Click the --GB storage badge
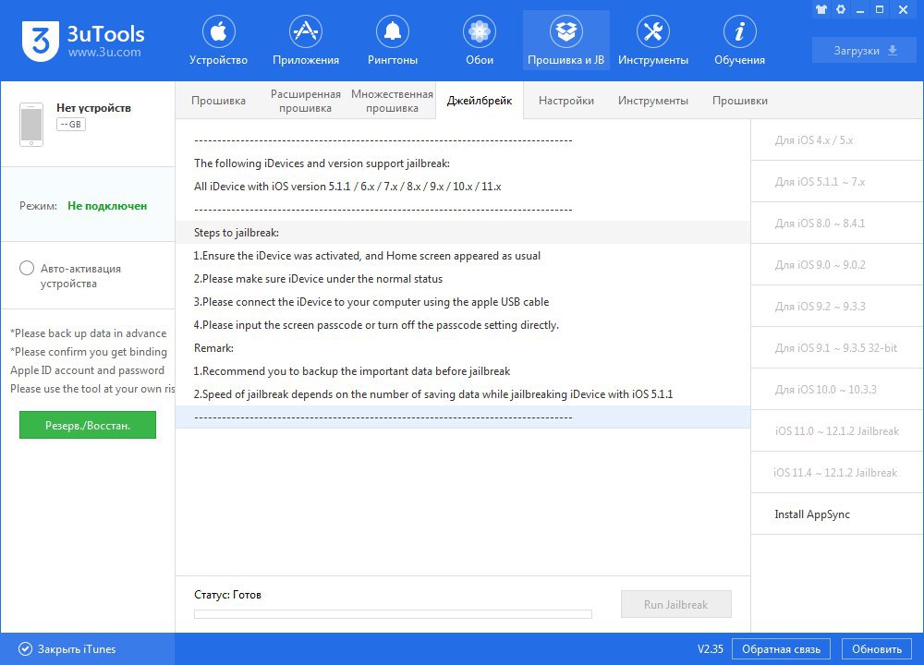The width and height of the screenshot is (924, 665). tap(71, 125)
